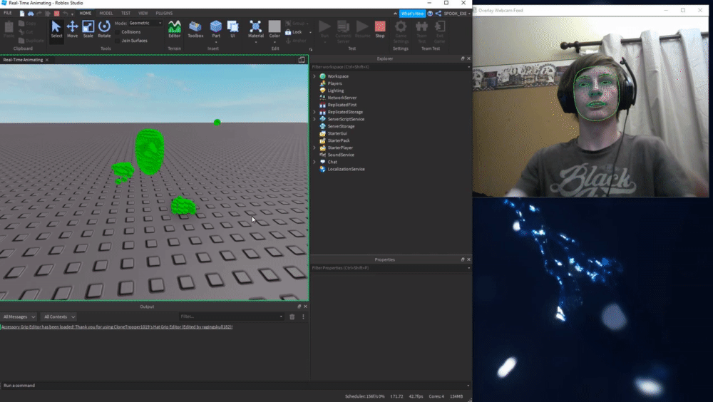Activate the Scale tool

tap(88, 29)
